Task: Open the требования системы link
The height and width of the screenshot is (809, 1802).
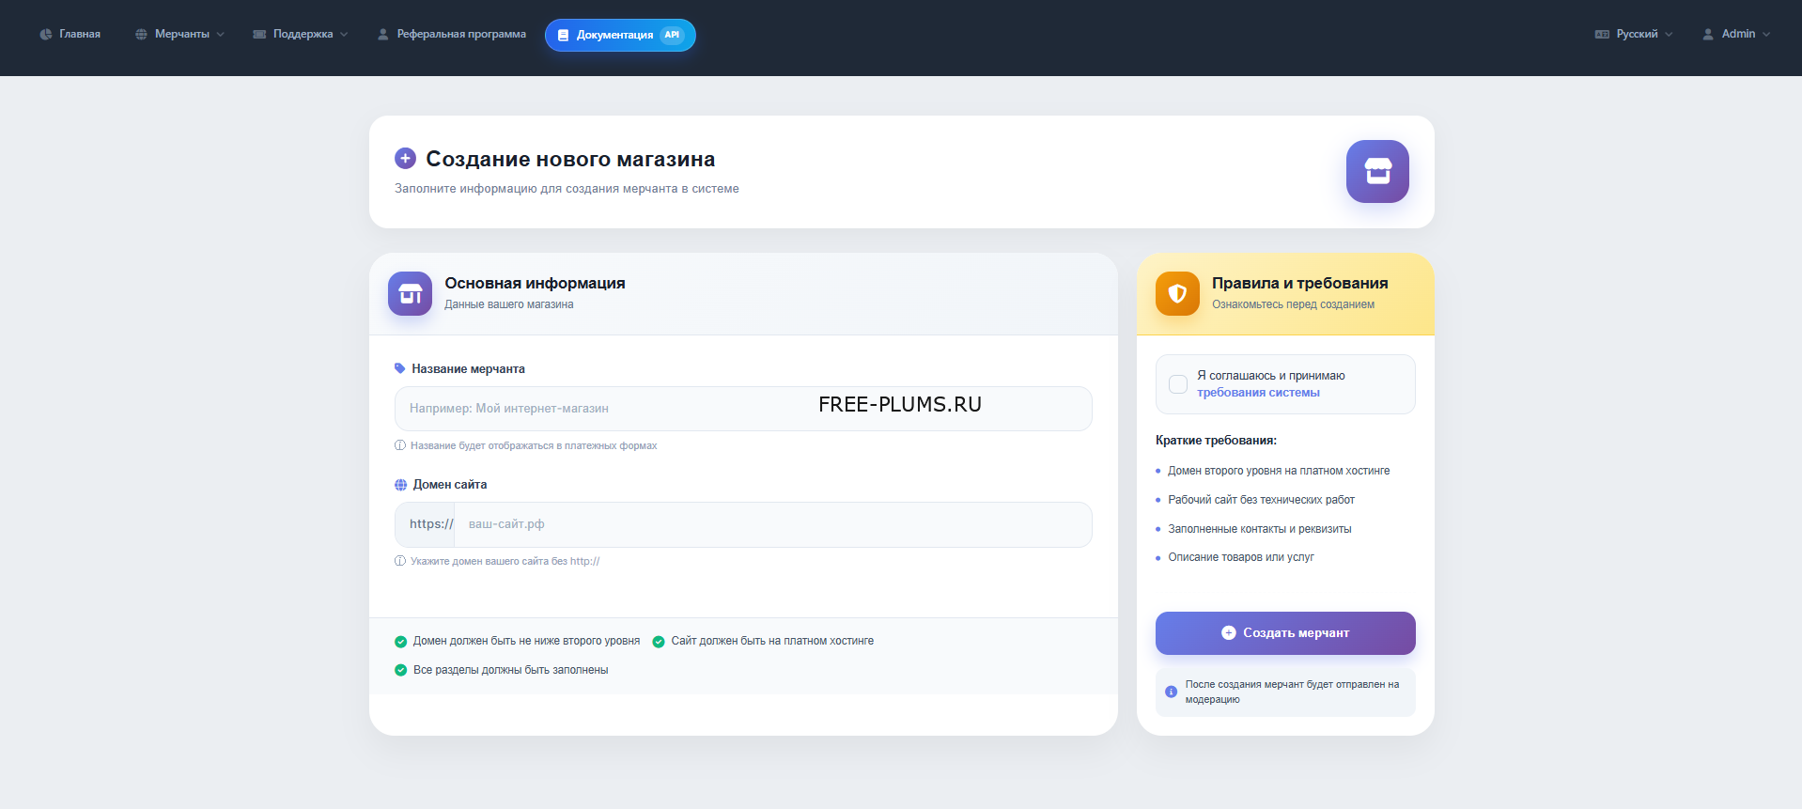Action: (x=1258, y=393)
